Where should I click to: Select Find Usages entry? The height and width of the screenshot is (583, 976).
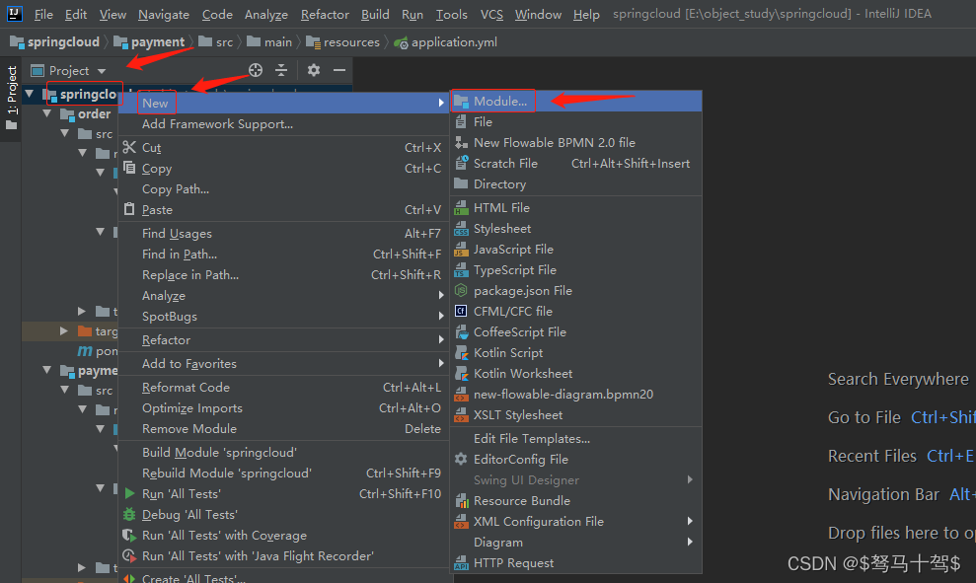283,234
